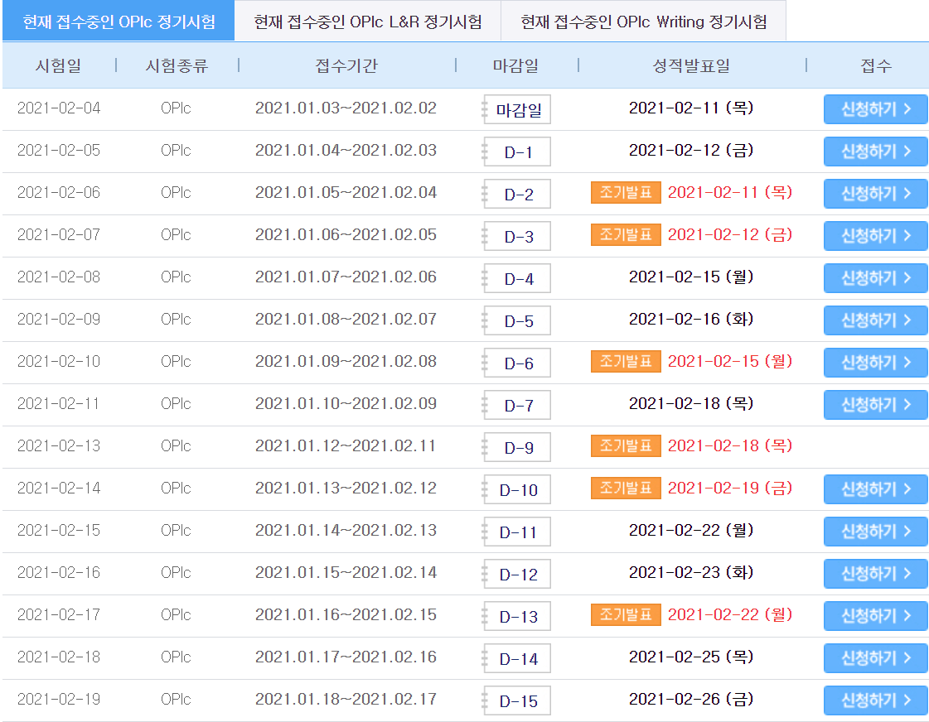929x722 pixels.
Task: Click the D-12 deadline badge
Action: click(x=517, y=574)
